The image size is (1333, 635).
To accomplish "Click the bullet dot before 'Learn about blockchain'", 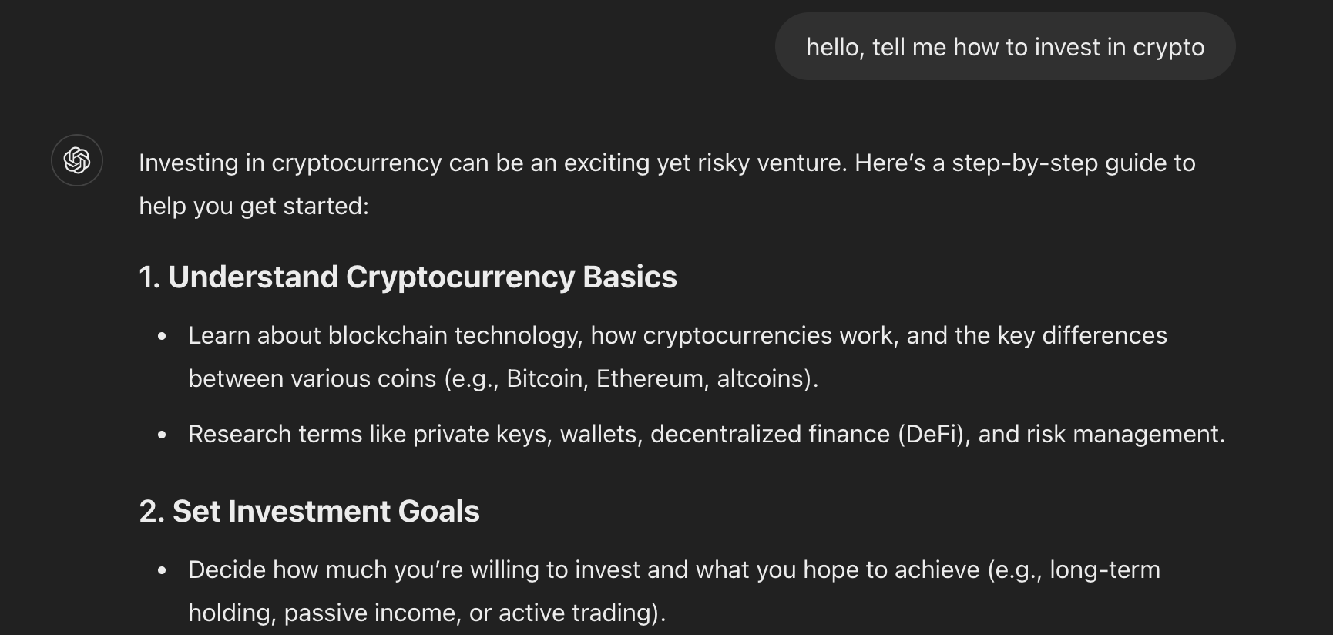I will click(162, 336).
